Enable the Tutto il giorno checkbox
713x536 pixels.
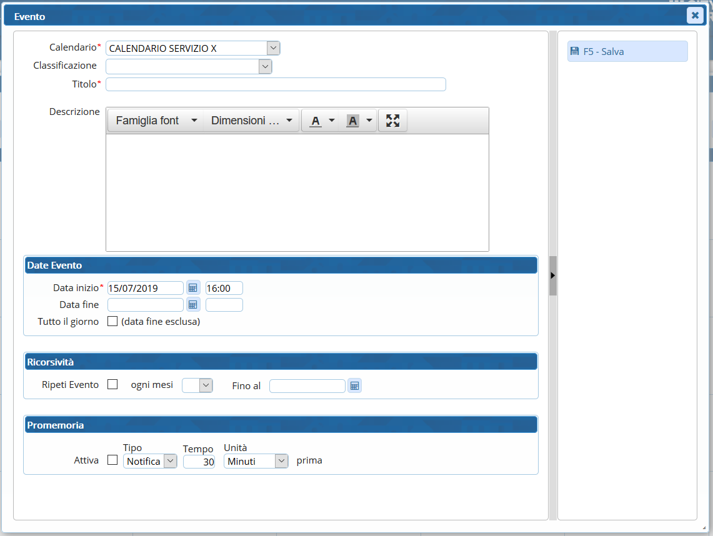(112, 322)
